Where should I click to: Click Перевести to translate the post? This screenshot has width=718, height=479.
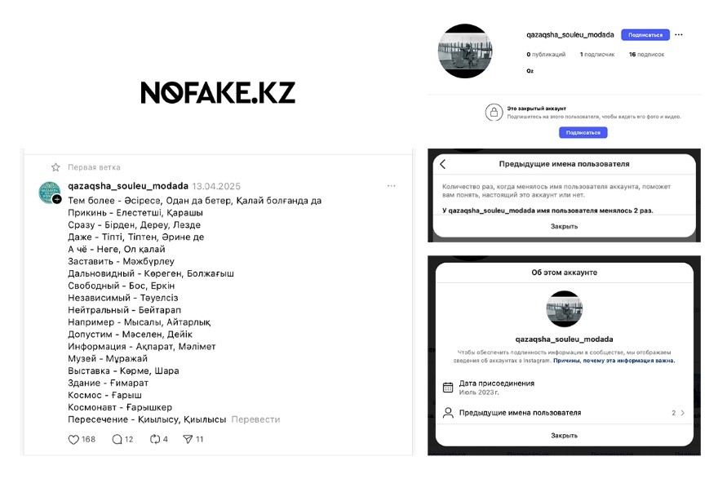coord(255,419)
